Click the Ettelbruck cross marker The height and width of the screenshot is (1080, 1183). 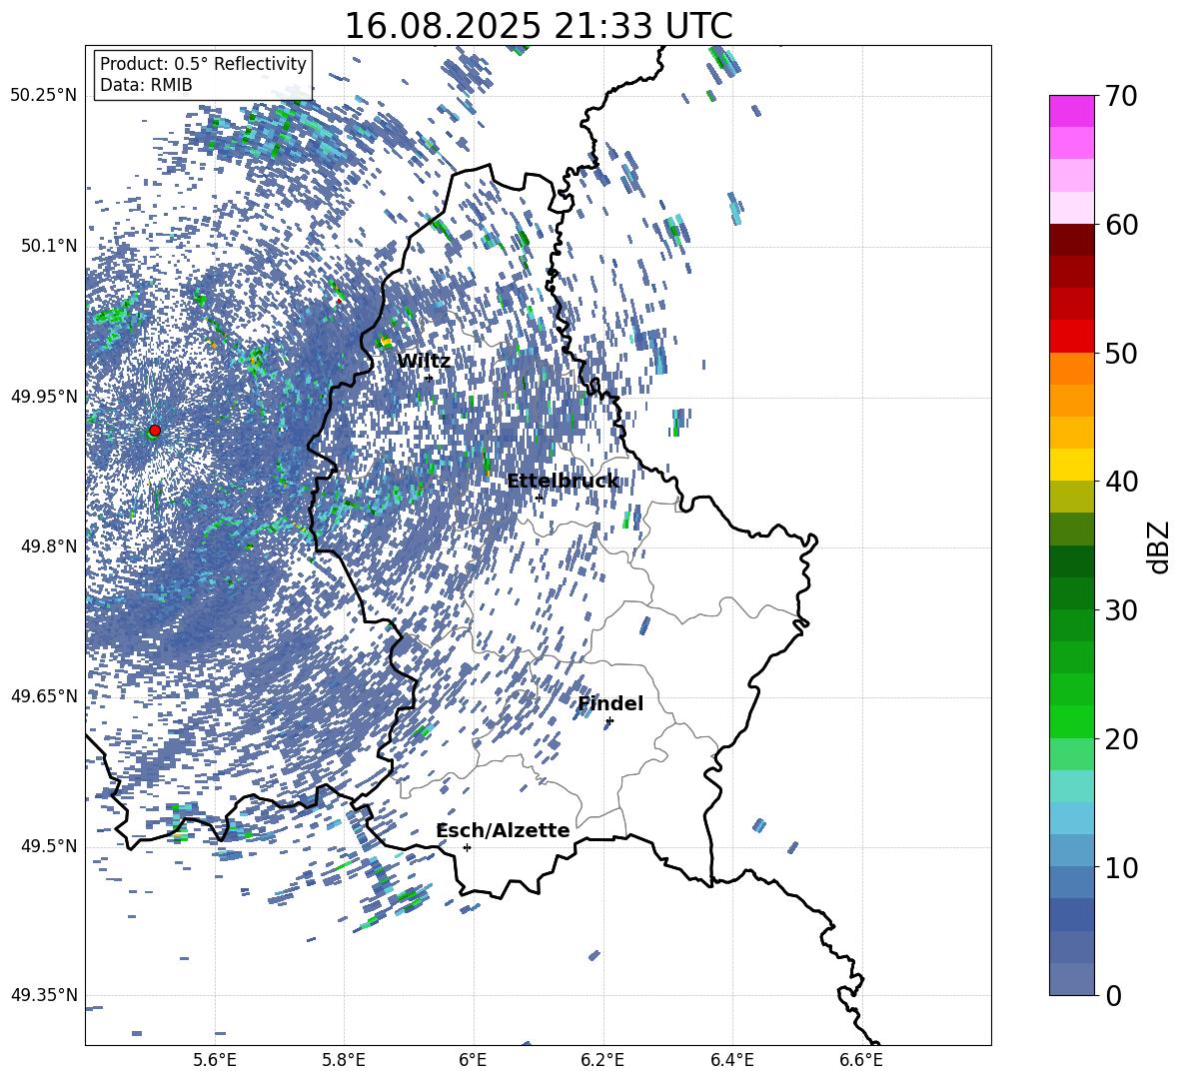[x=539, y=498]
